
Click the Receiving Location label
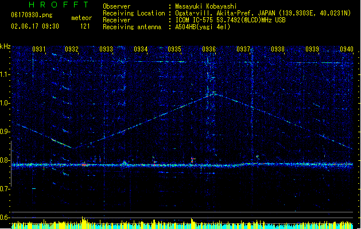(x=134, y=13)
